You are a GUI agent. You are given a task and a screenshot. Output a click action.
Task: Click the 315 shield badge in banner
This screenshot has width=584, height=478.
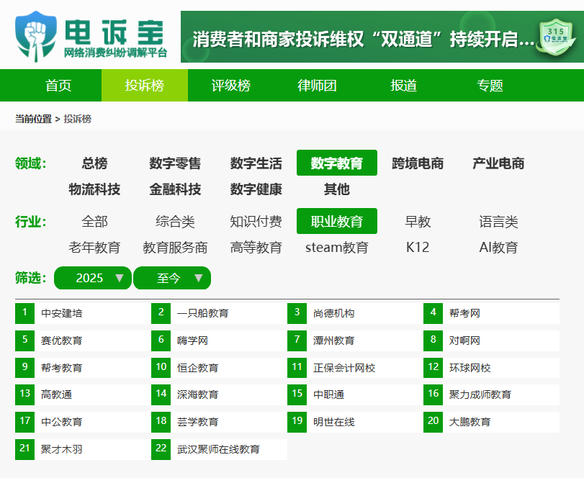557,37
